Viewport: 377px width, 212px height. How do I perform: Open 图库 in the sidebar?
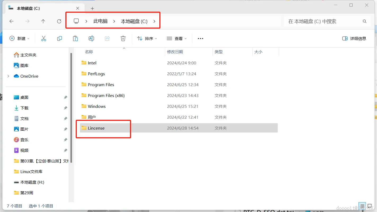(x=24, y=65)
